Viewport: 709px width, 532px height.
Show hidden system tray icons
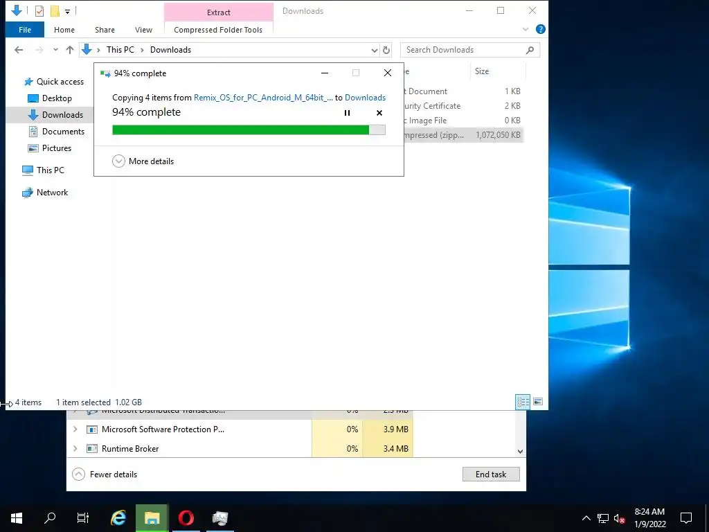[586, 518]
